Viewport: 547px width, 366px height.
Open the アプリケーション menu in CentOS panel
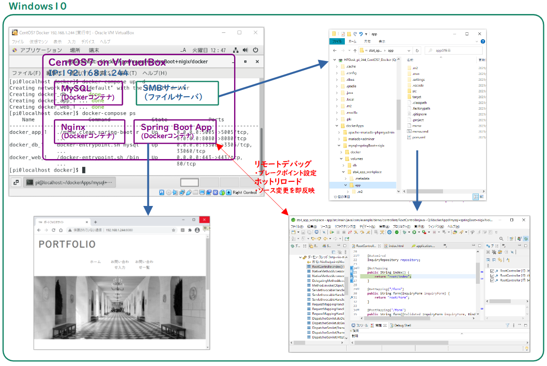pyautogui.click(x=38, y=50)
